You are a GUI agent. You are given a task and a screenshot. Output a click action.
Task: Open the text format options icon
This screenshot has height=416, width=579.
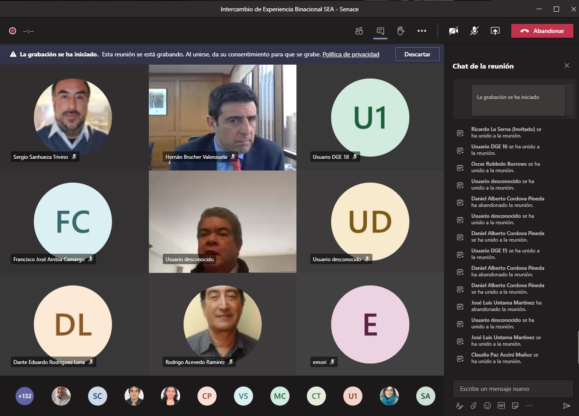click(x=460, y=406)
